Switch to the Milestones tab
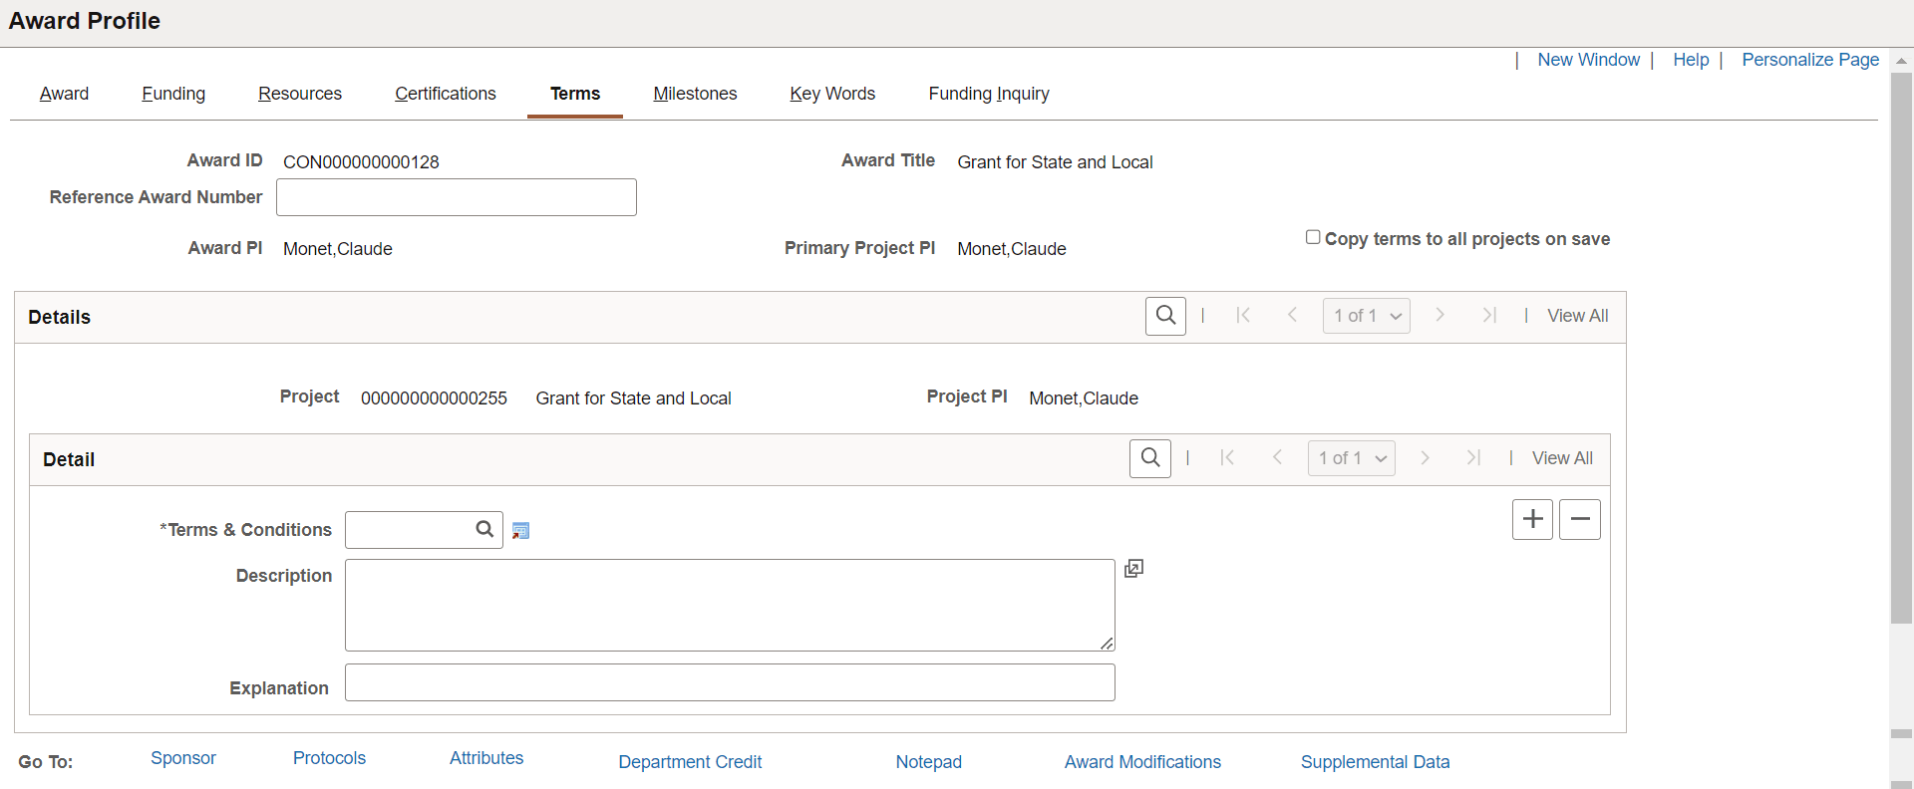Viewport: 1914px width, 789px height. click(x=695, y=94)
